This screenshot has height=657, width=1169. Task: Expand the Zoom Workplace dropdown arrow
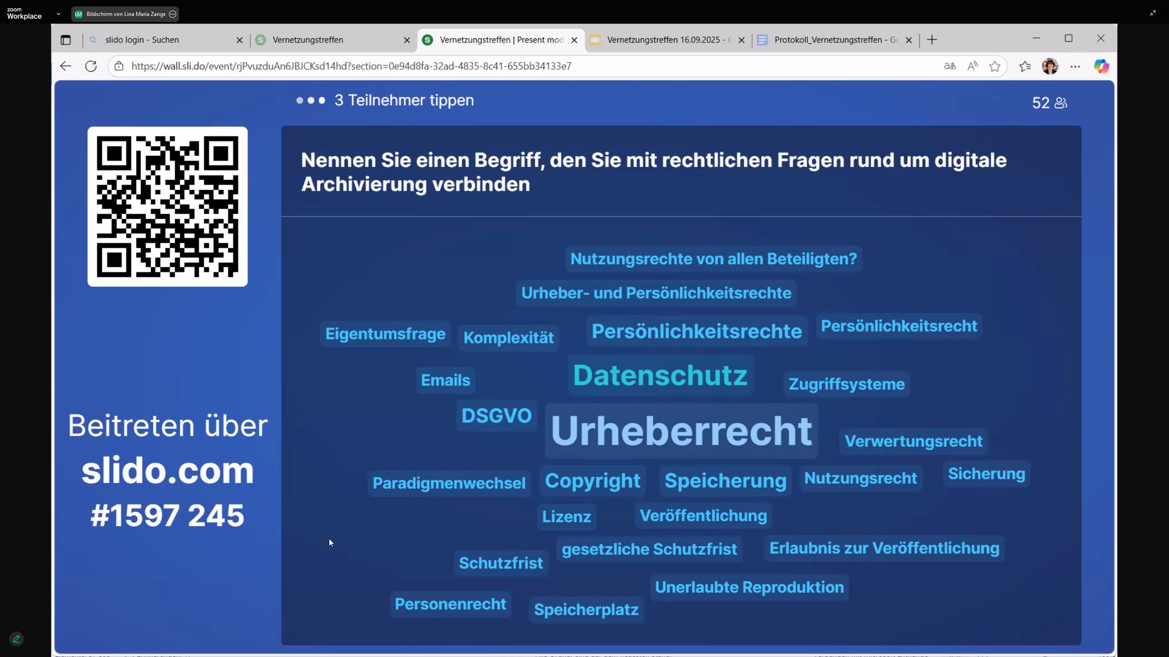point(58,13)
